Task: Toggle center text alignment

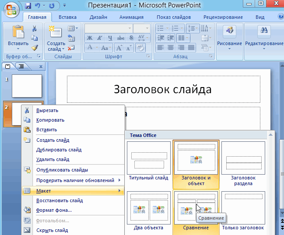Action: tap(170, 48)
